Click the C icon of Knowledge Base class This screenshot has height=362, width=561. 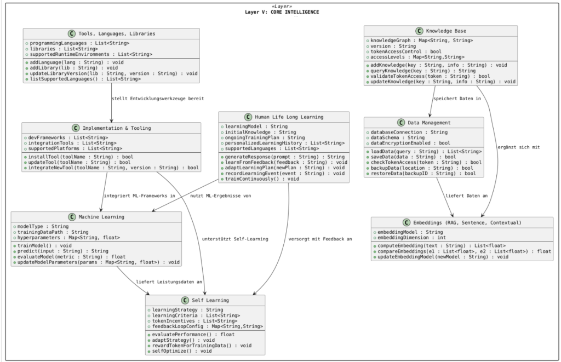click(420, 31)
